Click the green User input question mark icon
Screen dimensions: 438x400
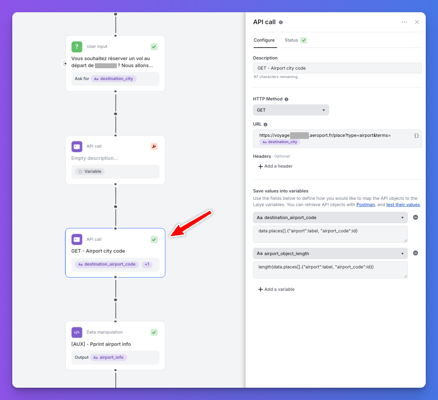tap(77, 47)
